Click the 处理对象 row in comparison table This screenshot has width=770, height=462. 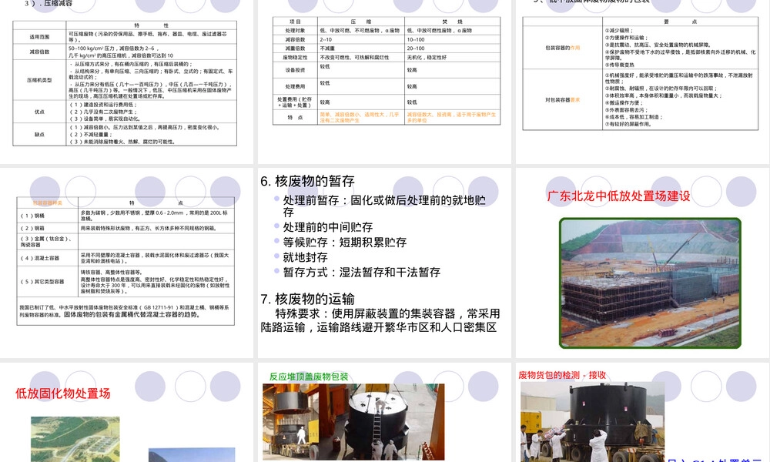coord(387,31)
